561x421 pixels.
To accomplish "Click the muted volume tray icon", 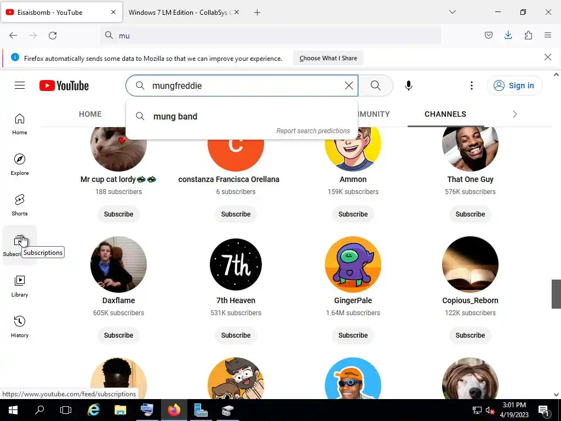I will 490,410.
